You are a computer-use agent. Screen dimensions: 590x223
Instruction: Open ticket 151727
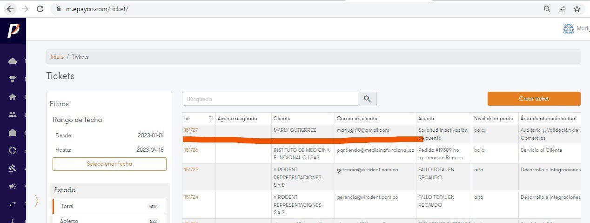tap(191, 130)
